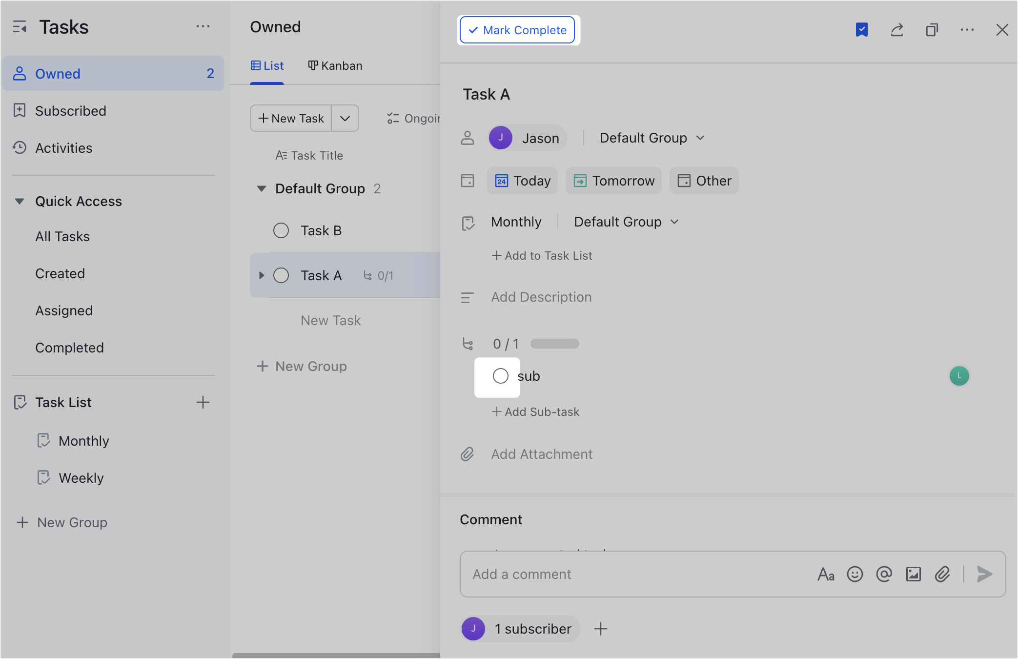Toggle the blue bookmark pin on Task A

click(862, 30)
